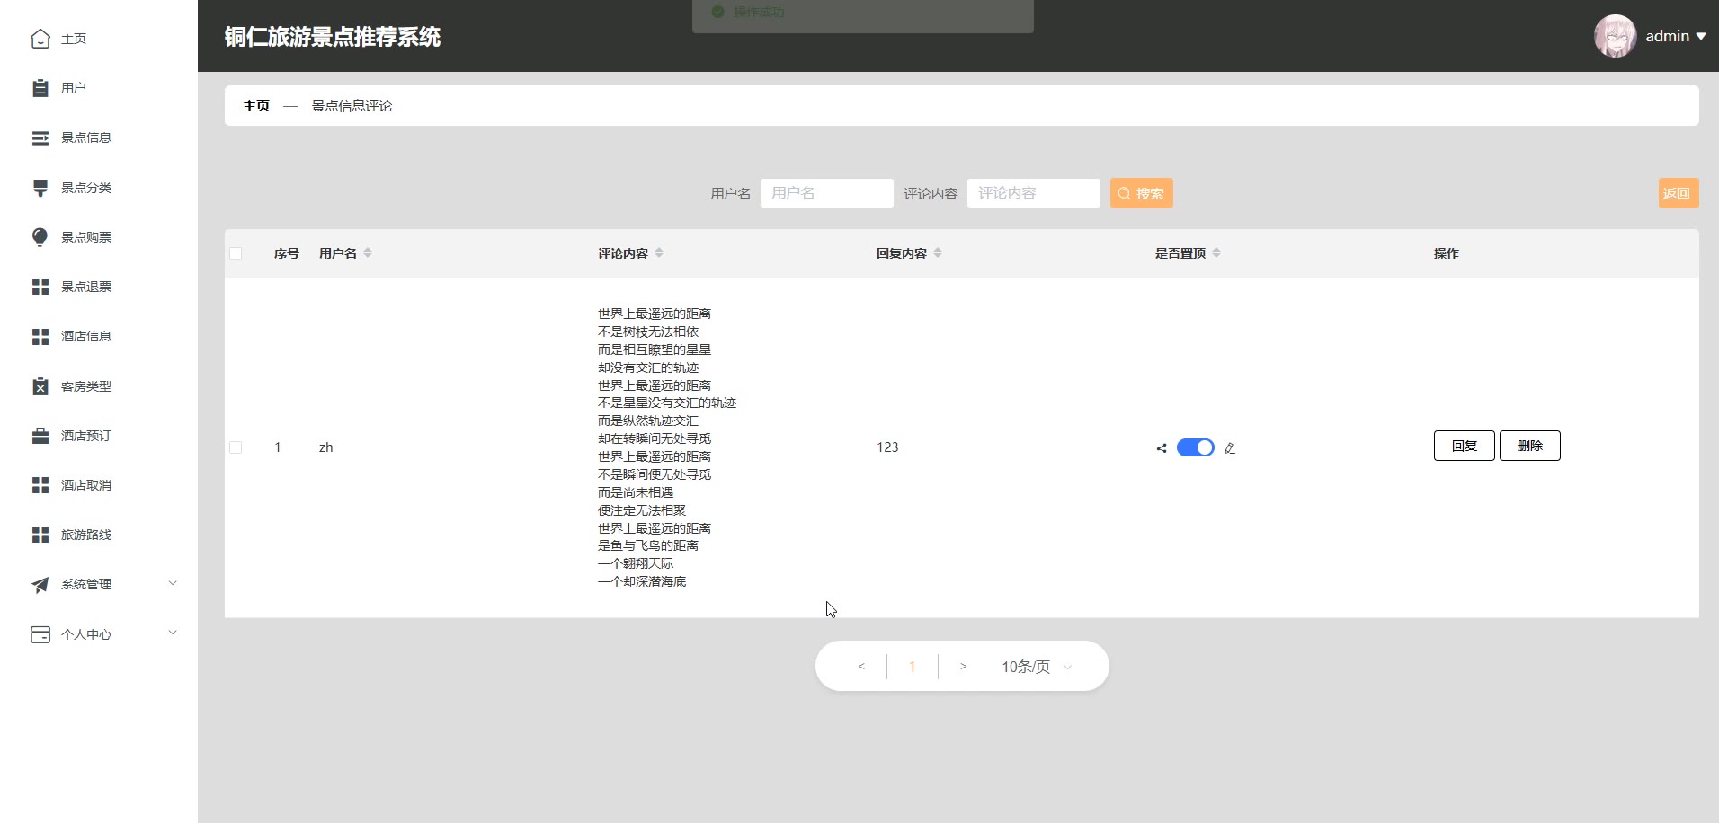The height and width of the screenshot is (823, 1719).
Task: Click the 系统管理 paper plane icon
Action: coord(40,585)
